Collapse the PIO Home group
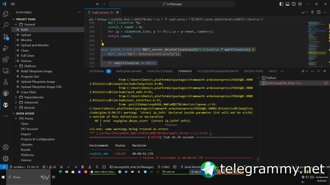Viewport: 330px width, 185px height. pyautogui.click(x=16, y=118)
